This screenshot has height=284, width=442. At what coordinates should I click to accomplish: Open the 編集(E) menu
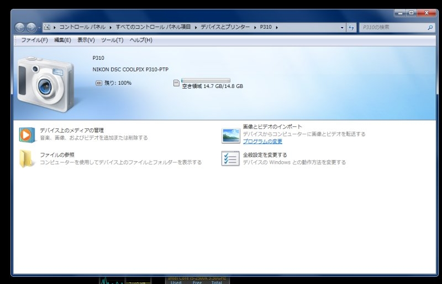[62, 40]
